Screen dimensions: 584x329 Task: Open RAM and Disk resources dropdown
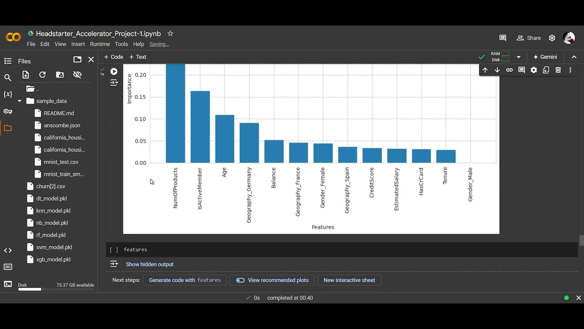pos(518,57)
